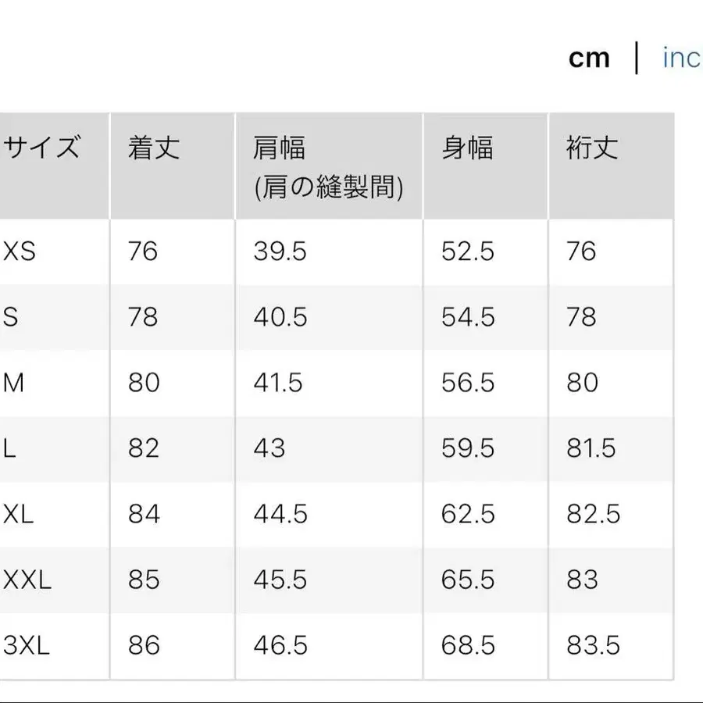The image size is (703, 703).
Task: Select the S size row label
Action: click(x=12, y=317)
